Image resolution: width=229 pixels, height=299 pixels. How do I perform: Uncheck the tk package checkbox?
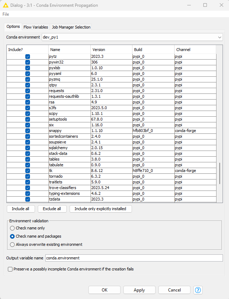(x=27, y=171)
